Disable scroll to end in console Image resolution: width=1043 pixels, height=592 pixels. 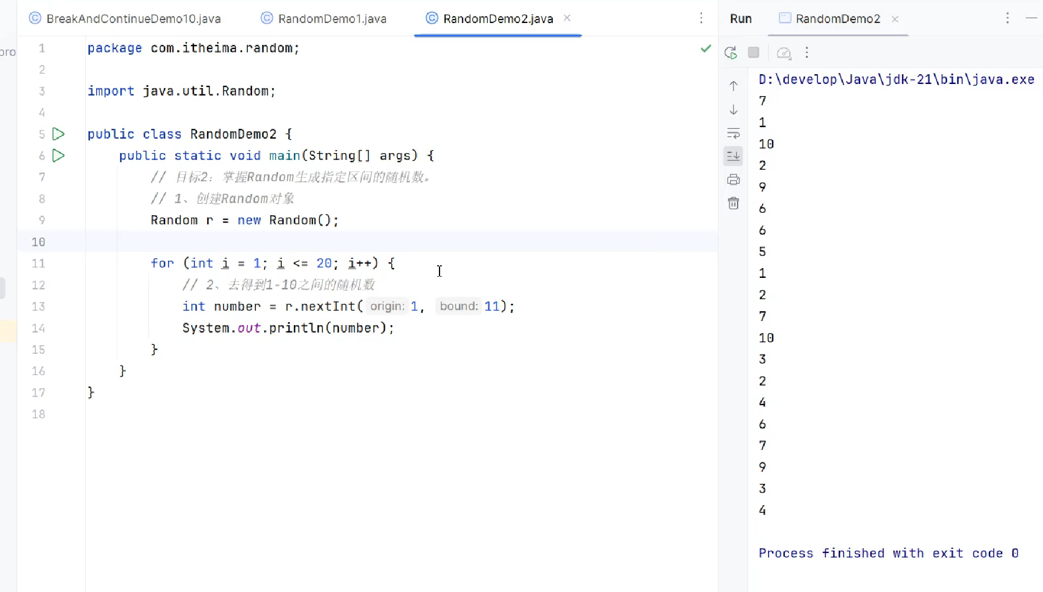[733, 156]
